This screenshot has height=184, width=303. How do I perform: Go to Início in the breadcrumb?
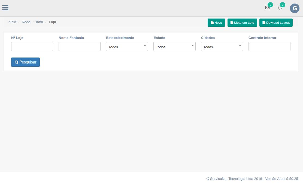12,22
